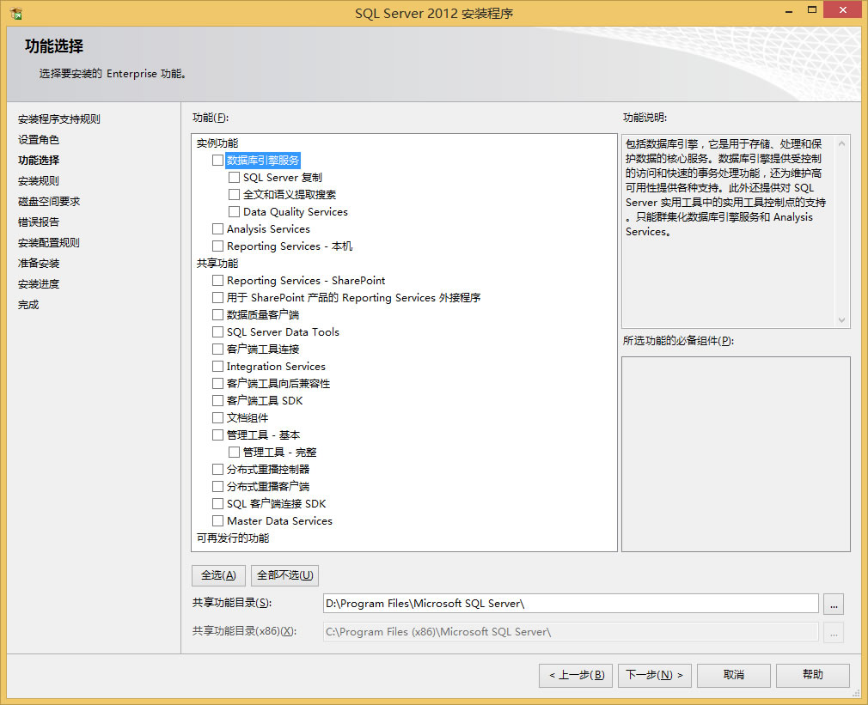868x705 pixels.
Task: Tick the Integration Services checkbox
Action: (x=217, y=366)
